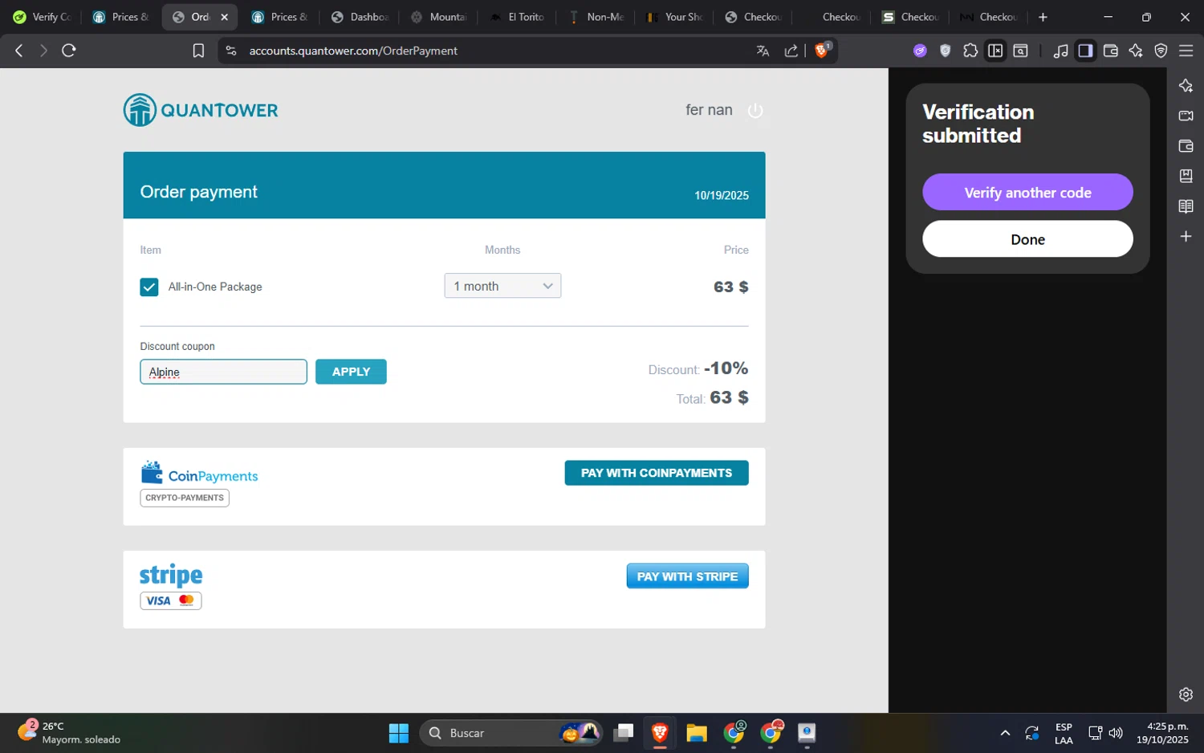Click the CoinPayments logo

[199, 473]
